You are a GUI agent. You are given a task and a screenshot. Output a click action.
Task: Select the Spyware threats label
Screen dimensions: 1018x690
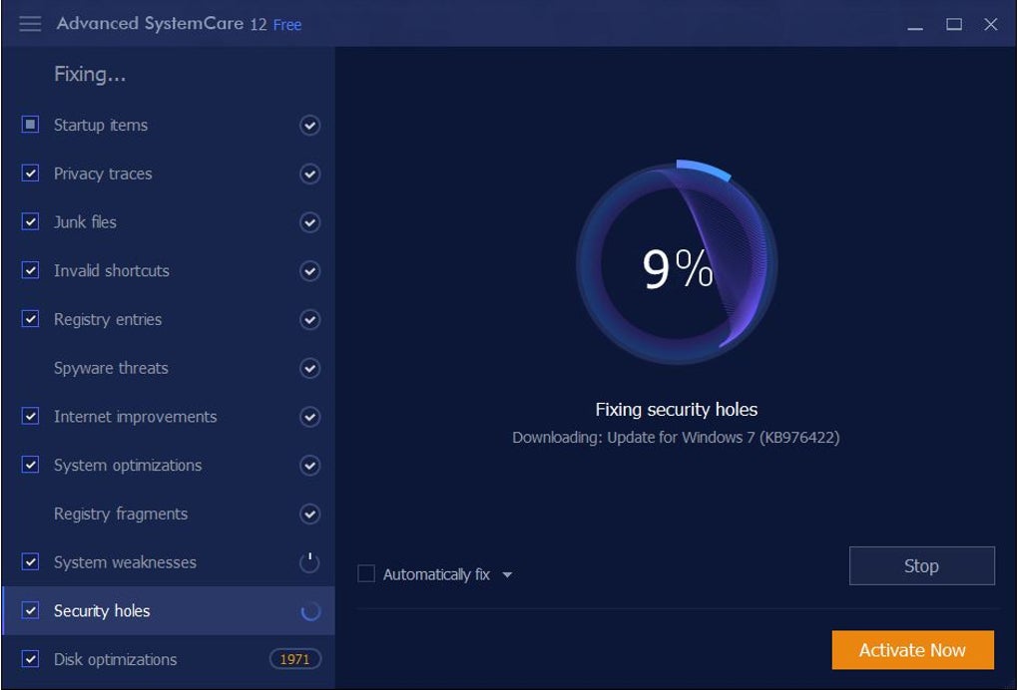tap(111, 368)
